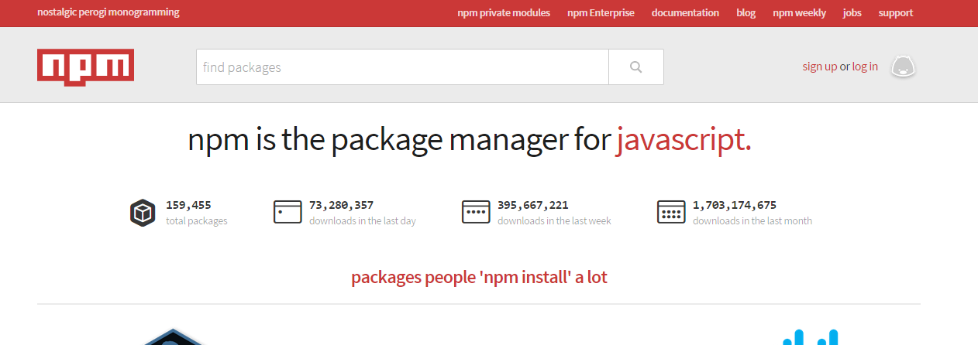Open npm private modules page

tap(504, 13)
